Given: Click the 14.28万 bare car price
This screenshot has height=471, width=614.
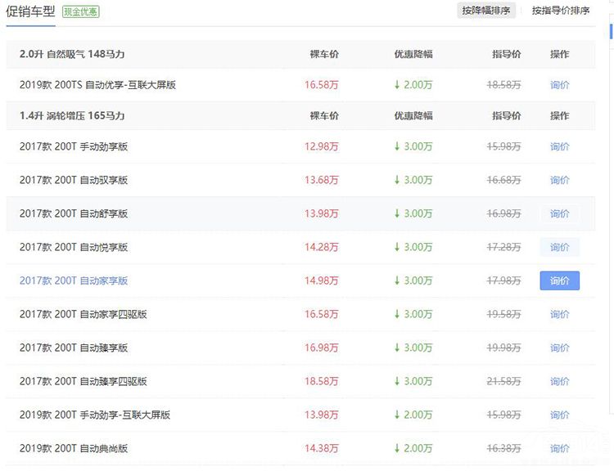Looking at the screenshot, I should click(x=322, y=247).
